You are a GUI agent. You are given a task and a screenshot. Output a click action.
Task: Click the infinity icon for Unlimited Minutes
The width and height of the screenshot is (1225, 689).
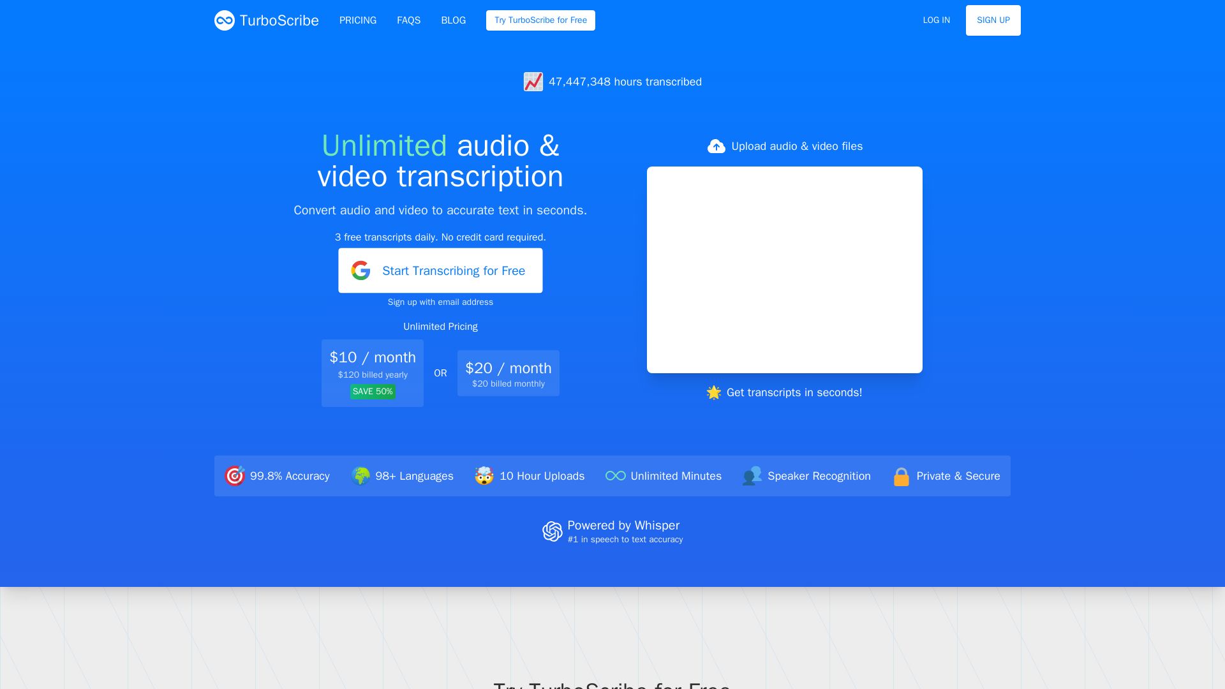coord(616,476)
